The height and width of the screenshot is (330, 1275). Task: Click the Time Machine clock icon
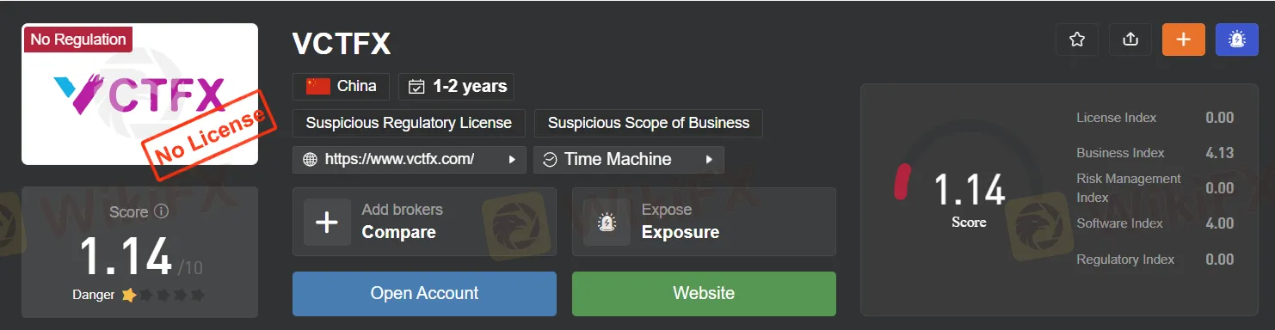(551, 160)
